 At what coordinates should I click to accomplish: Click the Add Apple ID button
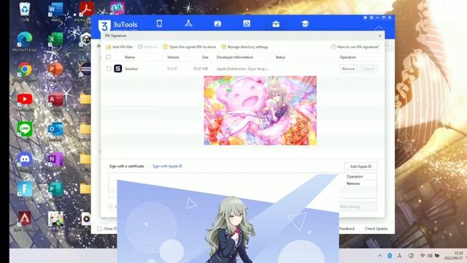coord(360,167)
